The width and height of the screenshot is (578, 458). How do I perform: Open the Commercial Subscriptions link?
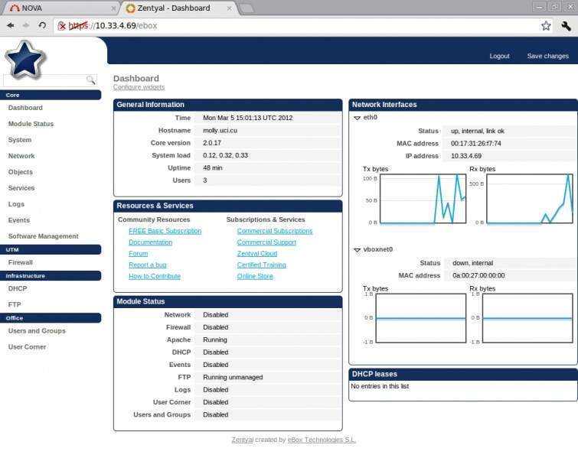click(275, 231)
